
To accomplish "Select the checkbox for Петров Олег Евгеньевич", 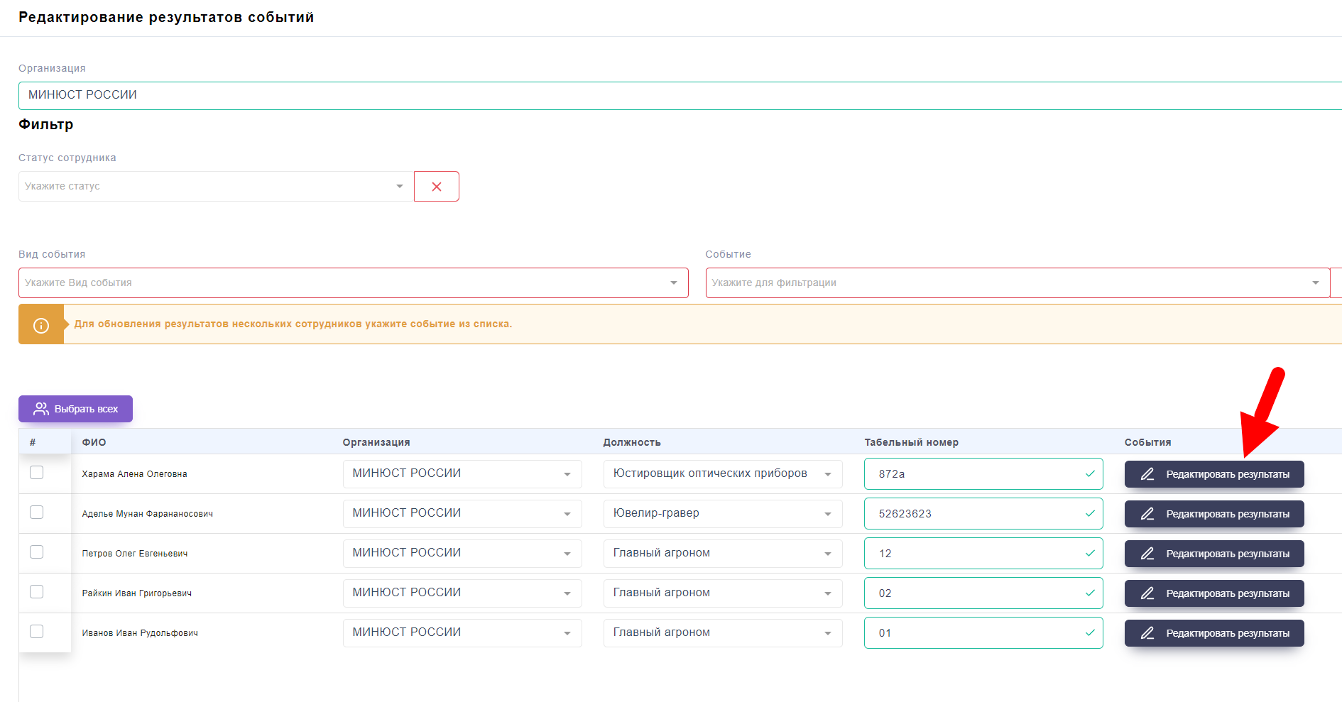I will (37, 552).
